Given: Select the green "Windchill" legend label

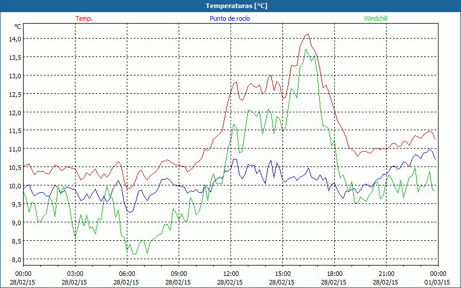Looking at the screenshot, I should click(376, 18).
